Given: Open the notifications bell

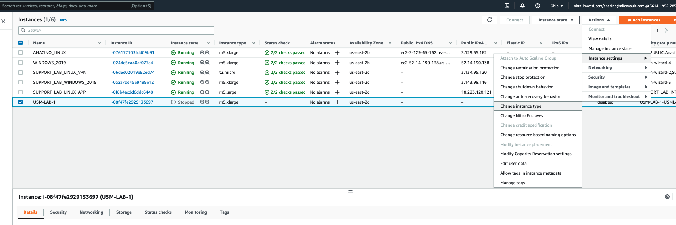Looking at the screenshot, I should tap(522, 6).
